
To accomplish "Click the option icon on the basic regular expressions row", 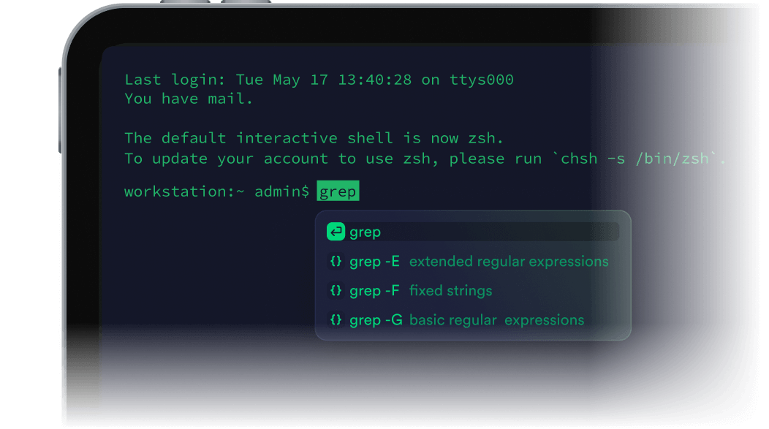I will click(x=336, y=319).
